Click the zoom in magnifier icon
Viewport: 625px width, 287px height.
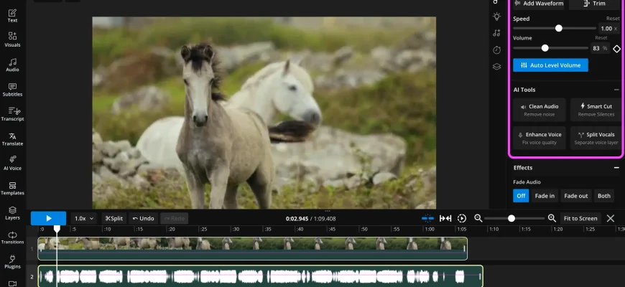click(552, 218)
